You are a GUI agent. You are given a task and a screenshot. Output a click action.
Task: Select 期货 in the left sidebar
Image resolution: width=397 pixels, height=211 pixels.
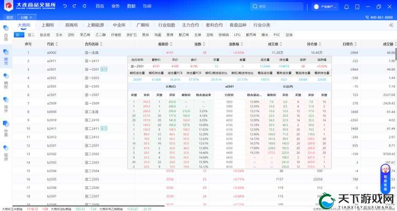(6, 57)
